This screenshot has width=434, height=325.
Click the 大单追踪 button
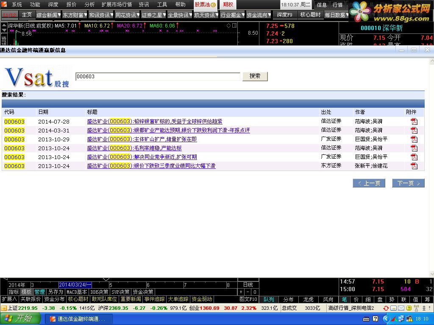(x=178, y=299)
